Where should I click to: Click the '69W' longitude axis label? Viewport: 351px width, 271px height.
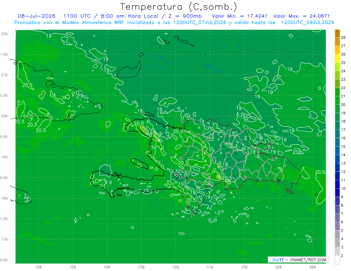(278, 267)
